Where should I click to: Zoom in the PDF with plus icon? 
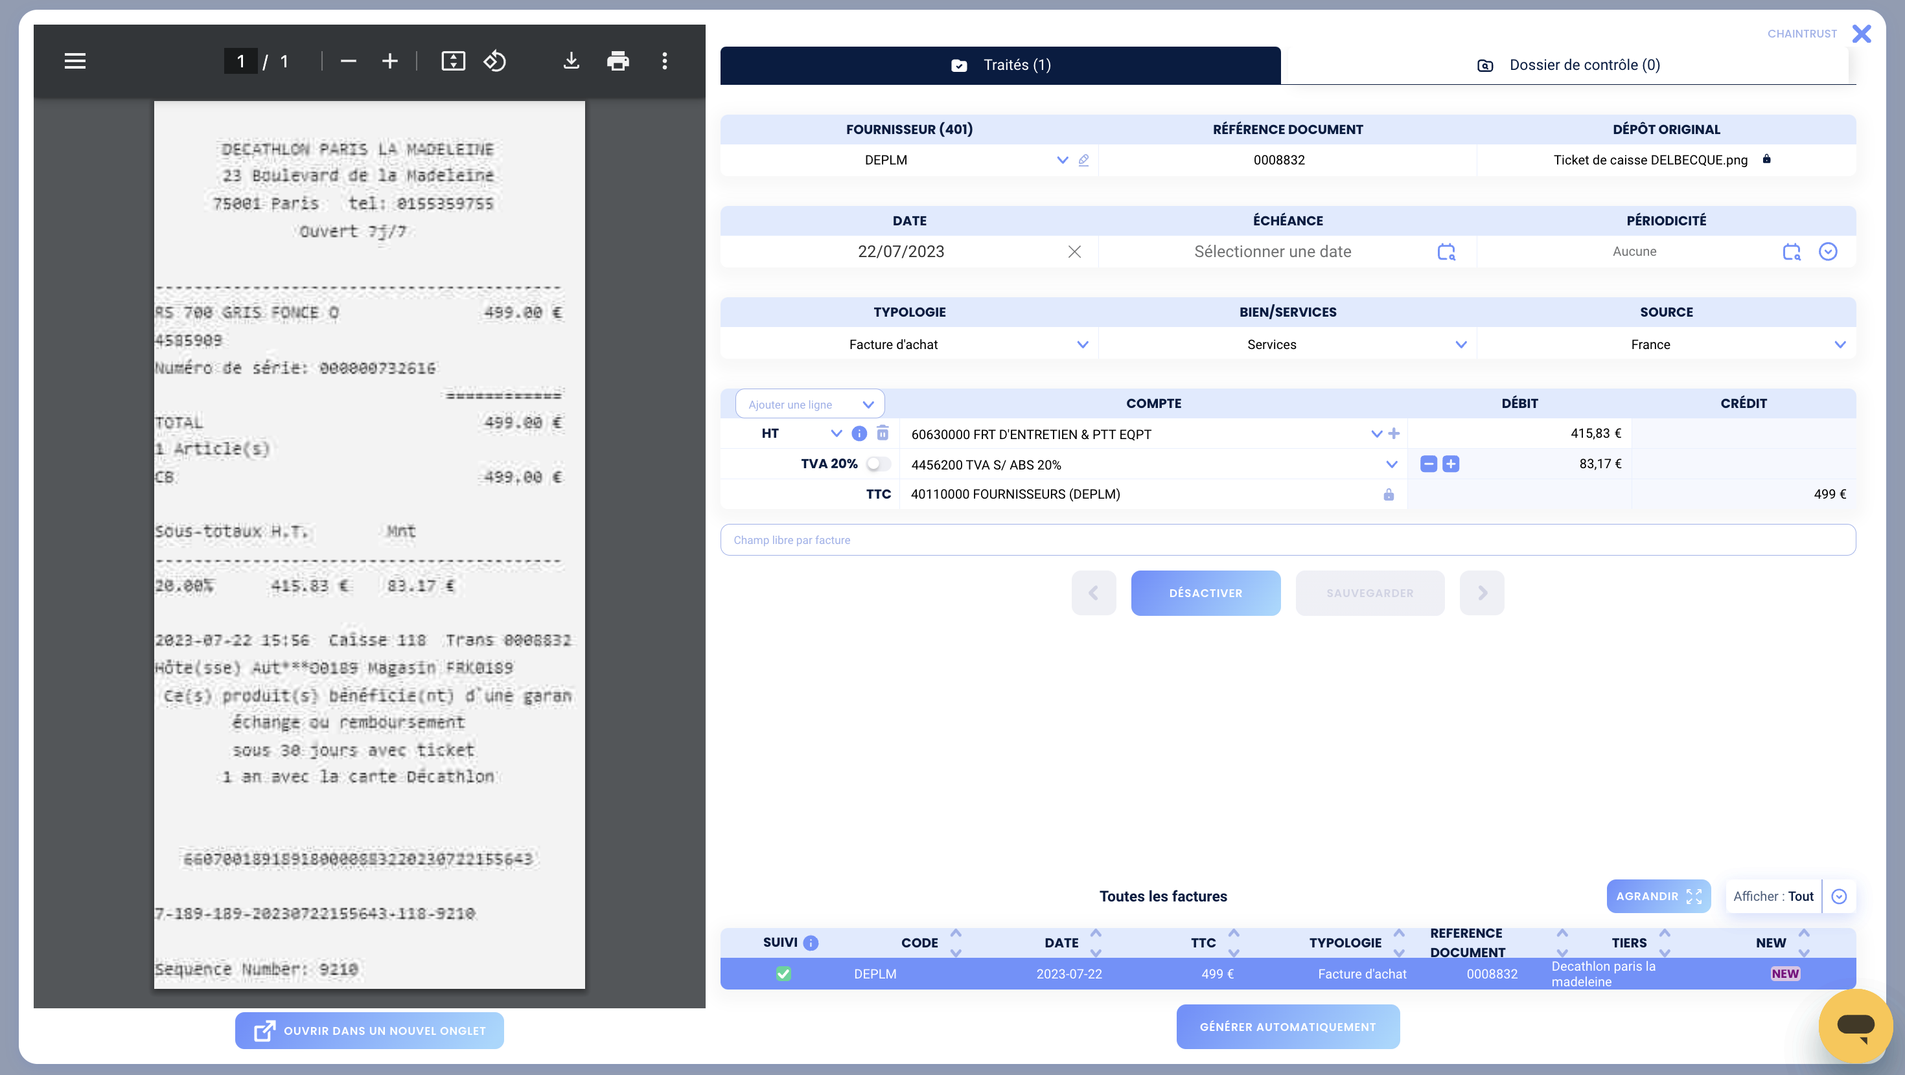coord(389,62)
